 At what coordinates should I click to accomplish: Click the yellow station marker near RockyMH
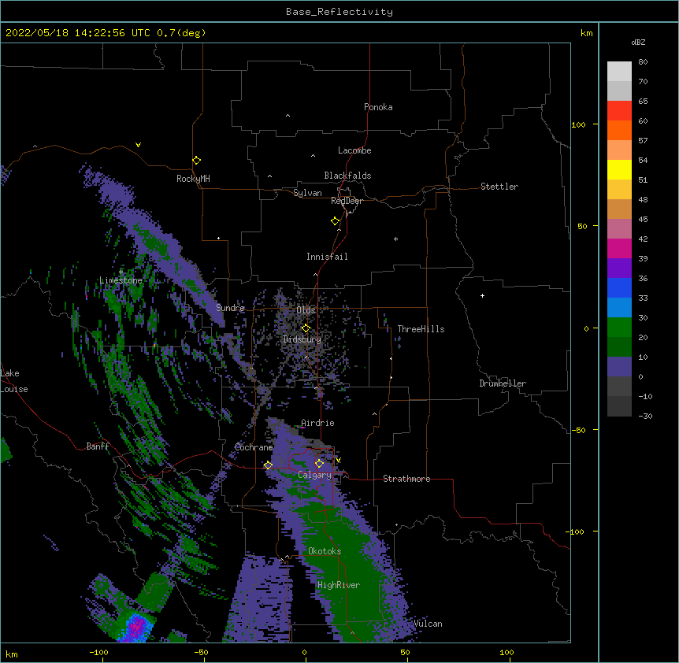(x=196, y=160)
